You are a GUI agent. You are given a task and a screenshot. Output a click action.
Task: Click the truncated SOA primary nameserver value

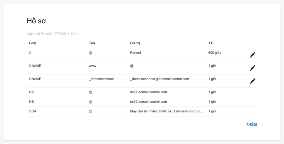[167, 111]
